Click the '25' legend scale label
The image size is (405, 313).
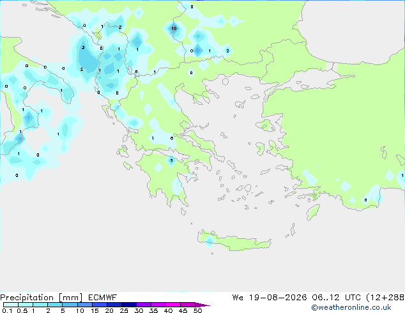click(124, 310)
